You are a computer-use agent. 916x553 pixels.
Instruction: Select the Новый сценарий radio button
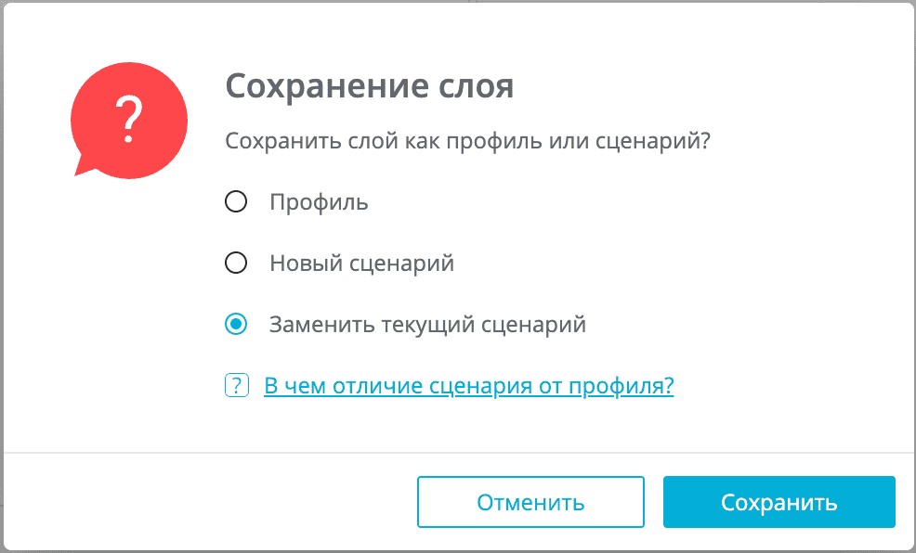pyautogui.click(x=236, y=264)
